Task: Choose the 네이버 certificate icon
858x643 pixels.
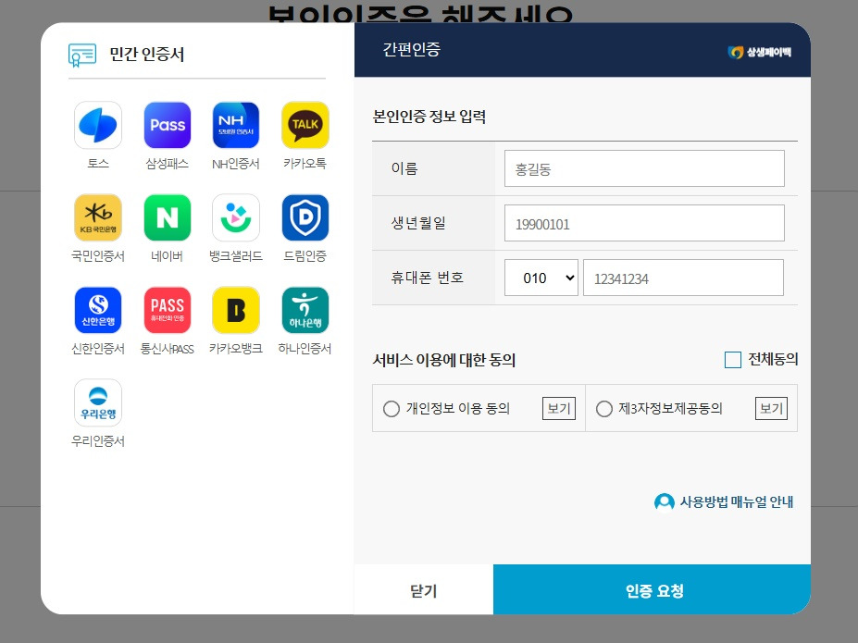Action: pos(167,217)
